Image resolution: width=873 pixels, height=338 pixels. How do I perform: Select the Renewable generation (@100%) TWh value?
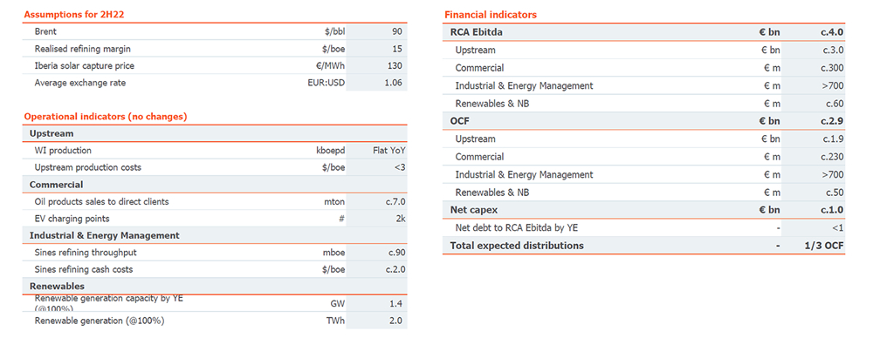point(395,321)
